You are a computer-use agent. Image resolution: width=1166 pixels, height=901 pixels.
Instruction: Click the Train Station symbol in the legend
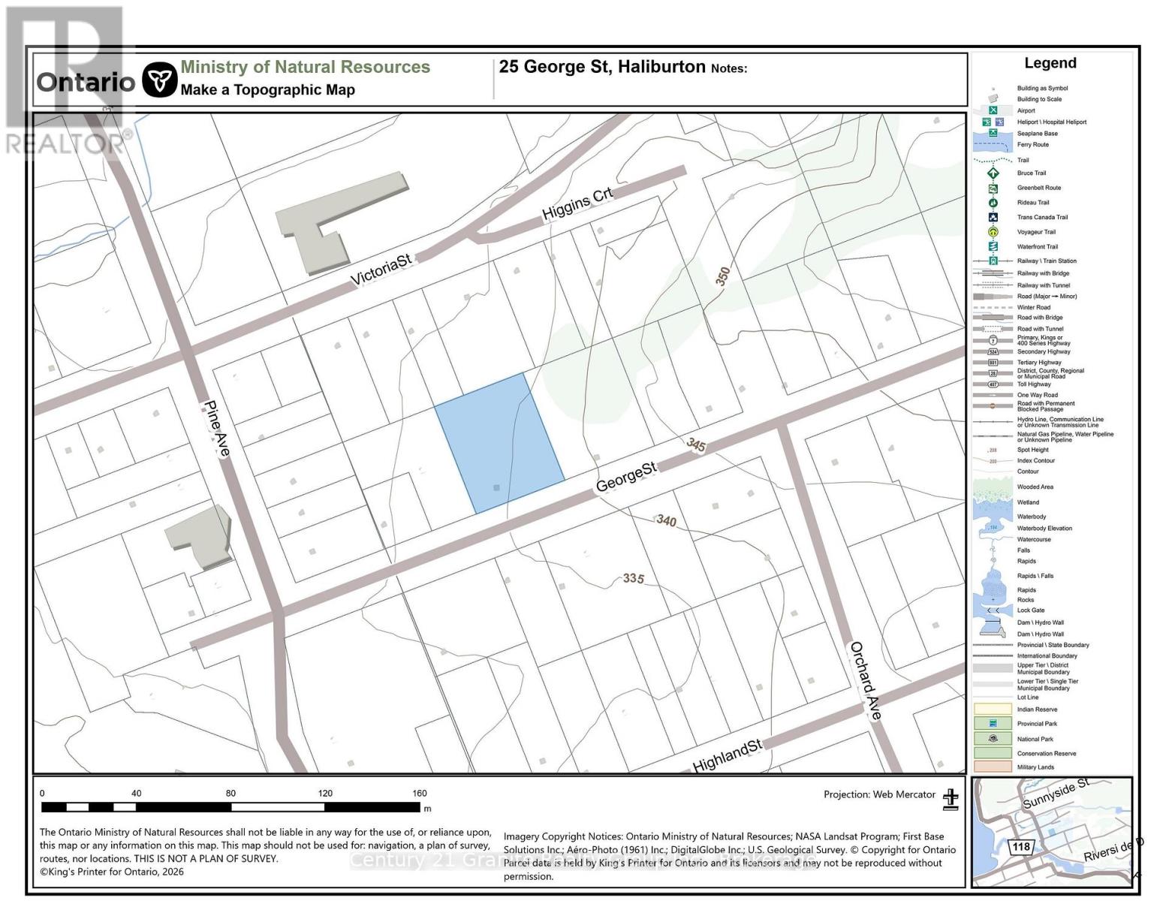[x=993, y=261]
